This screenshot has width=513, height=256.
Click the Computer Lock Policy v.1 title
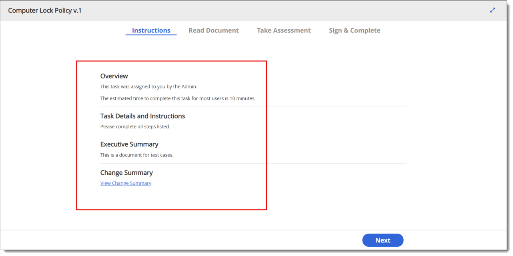[45, 10]
